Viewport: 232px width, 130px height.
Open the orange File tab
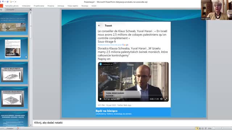[x=1, y=6]
